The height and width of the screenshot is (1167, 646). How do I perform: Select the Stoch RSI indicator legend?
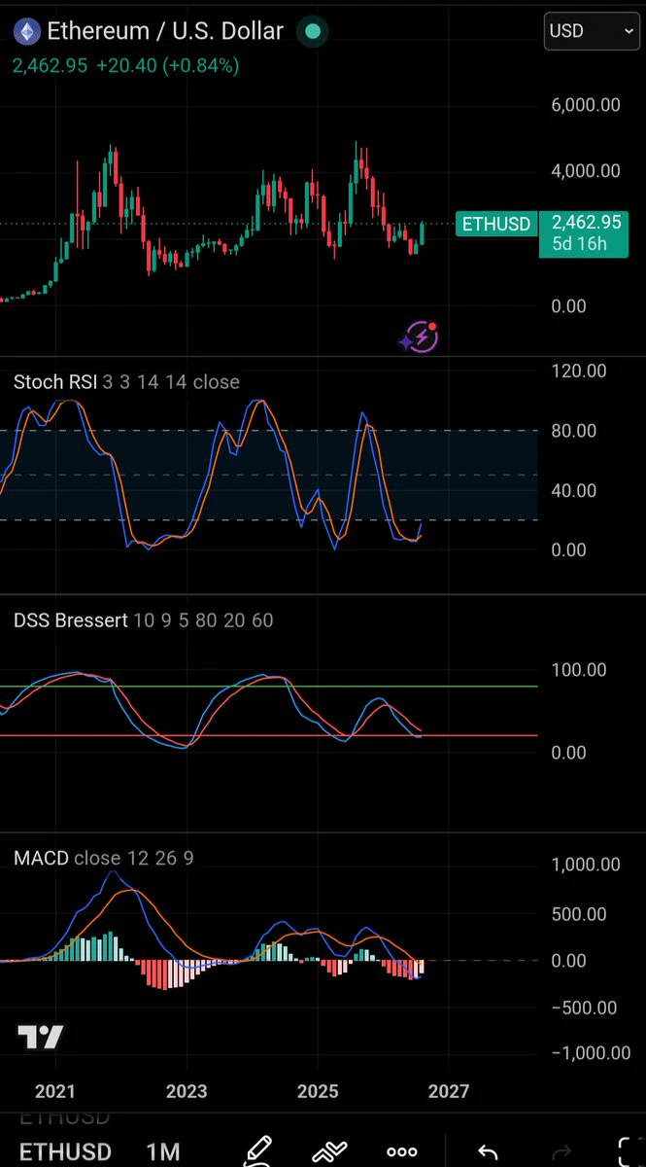coord(126,382)
